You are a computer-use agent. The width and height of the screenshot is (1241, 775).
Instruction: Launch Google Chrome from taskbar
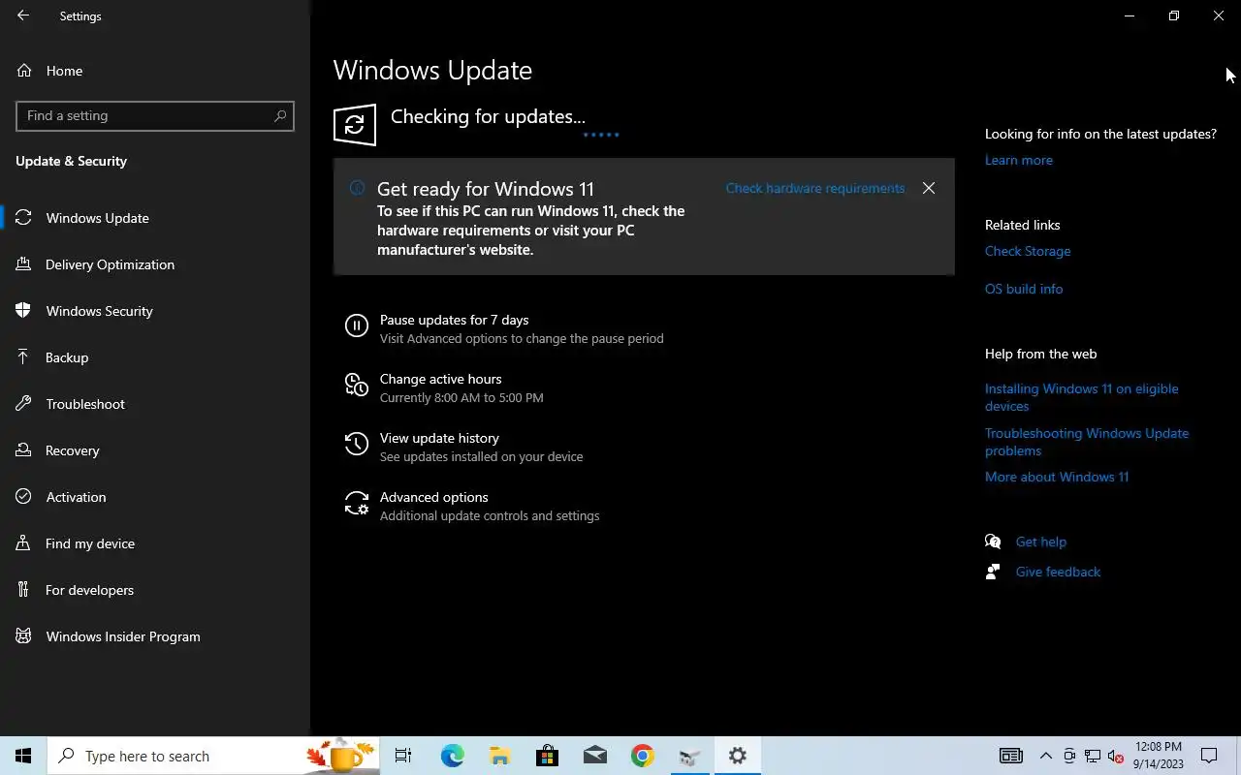642,756
